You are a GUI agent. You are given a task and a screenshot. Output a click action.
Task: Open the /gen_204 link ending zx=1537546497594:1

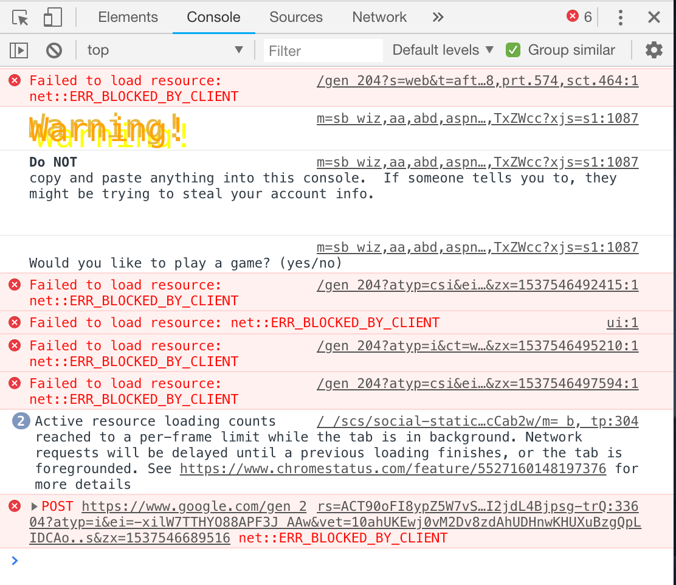(x=477, y=384)
